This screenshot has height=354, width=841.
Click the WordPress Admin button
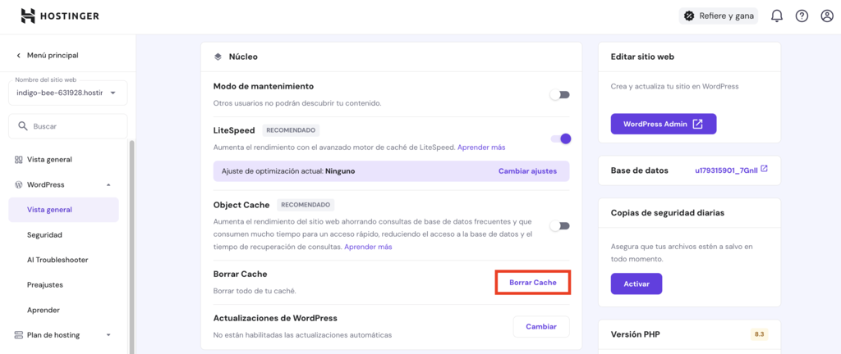tap(664, 124)
